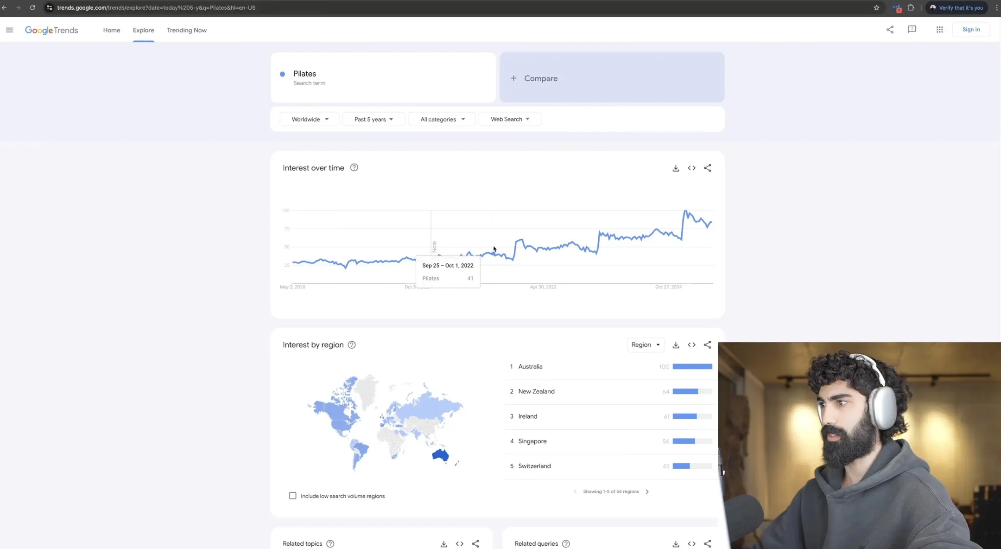
Task: Open Google apps grid
Action: [939, 30]
